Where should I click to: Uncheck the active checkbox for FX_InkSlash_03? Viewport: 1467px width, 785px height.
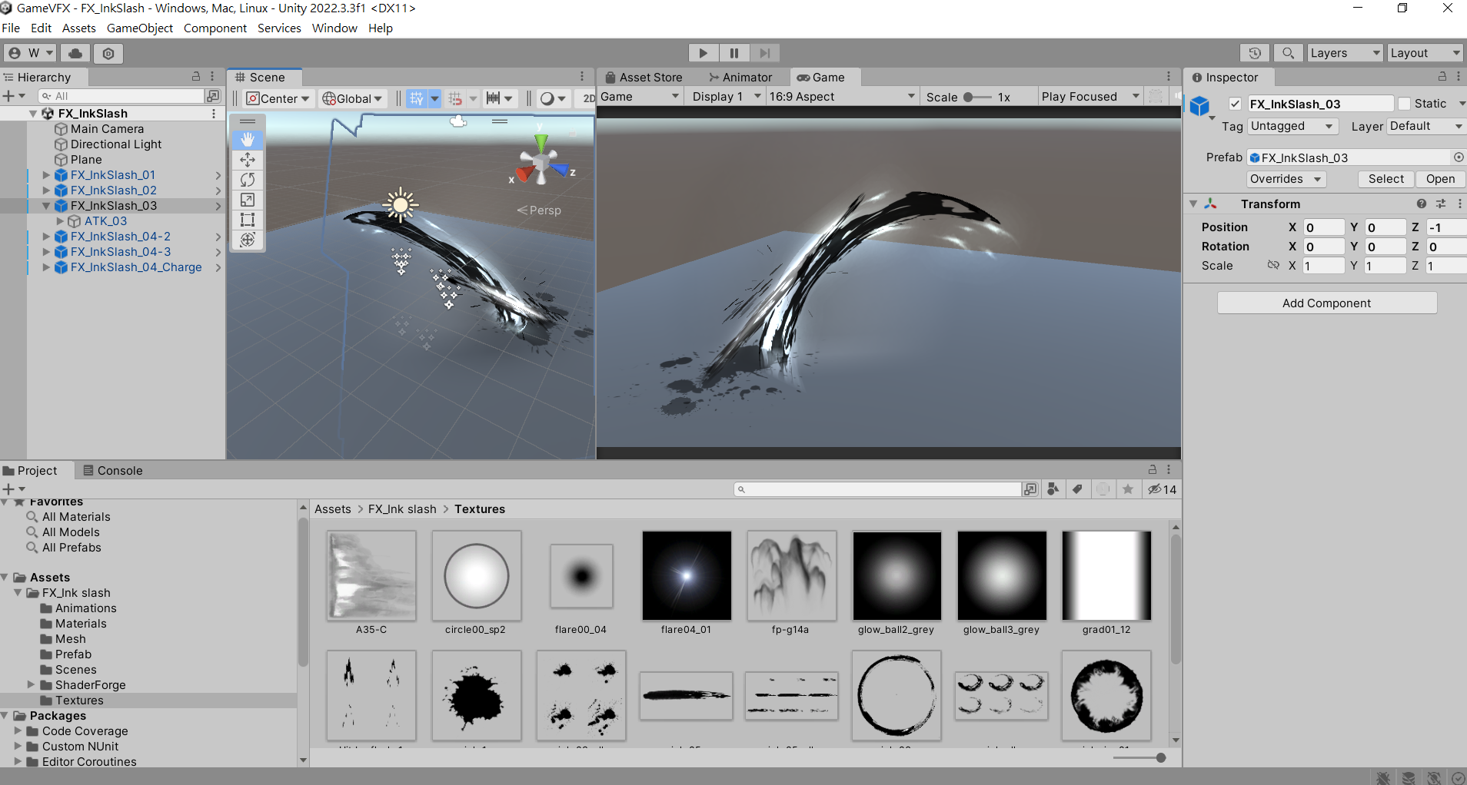pos(1236,104)
